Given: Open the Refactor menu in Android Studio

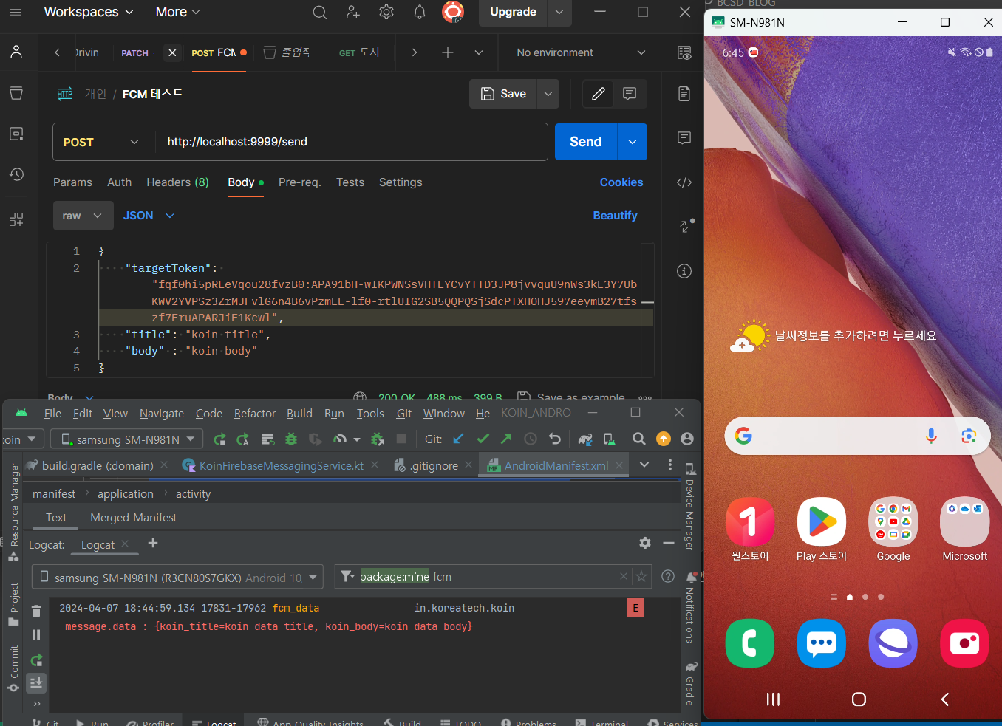Looking at the screenshot, I should pos(255,413).
